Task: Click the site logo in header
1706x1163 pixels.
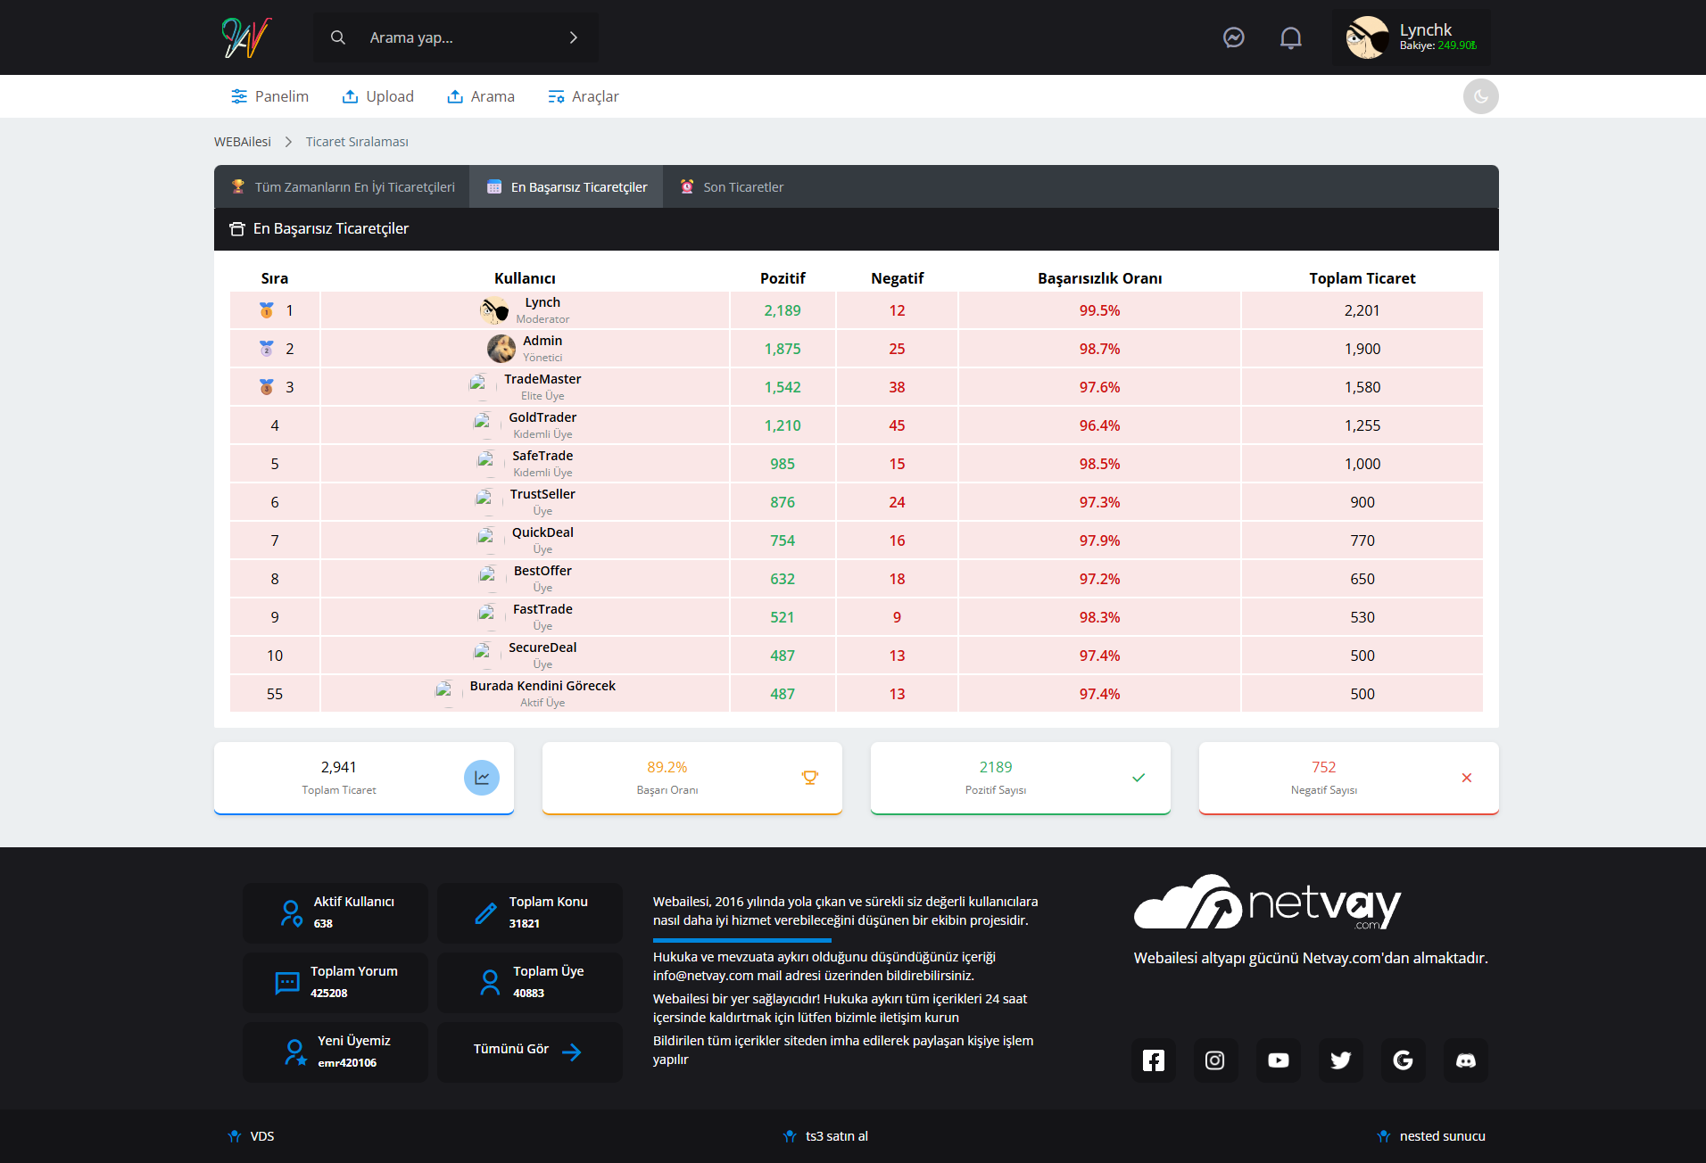Action: tap(246, 37)
